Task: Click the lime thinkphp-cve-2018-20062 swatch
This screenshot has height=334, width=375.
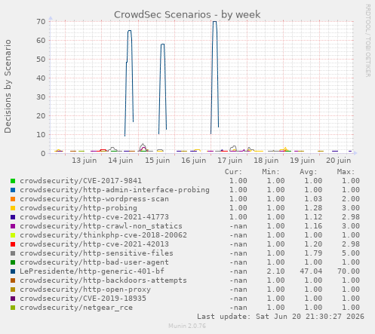Action: [x=13, y=235]
